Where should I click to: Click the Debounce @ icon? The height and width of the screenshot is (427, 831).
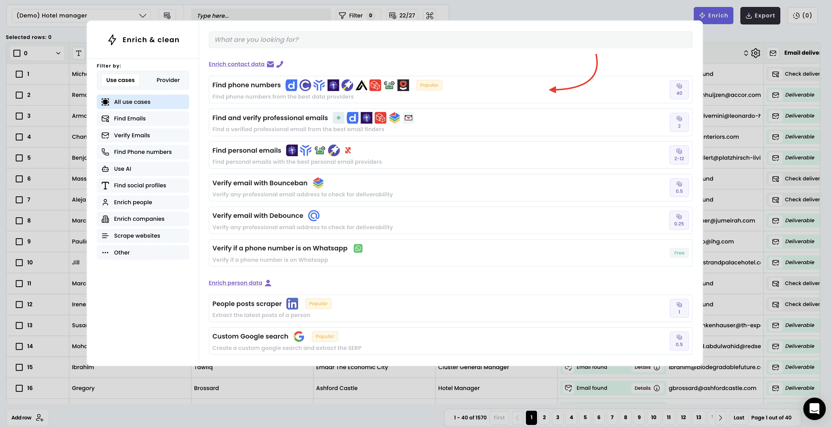click(314, 216)
